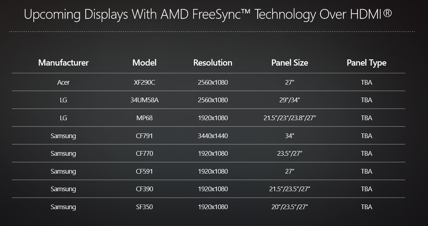The height and width of the screenshot is (226, 428).
Task: Click the Panel Type column header
Action: pos(366,63)
